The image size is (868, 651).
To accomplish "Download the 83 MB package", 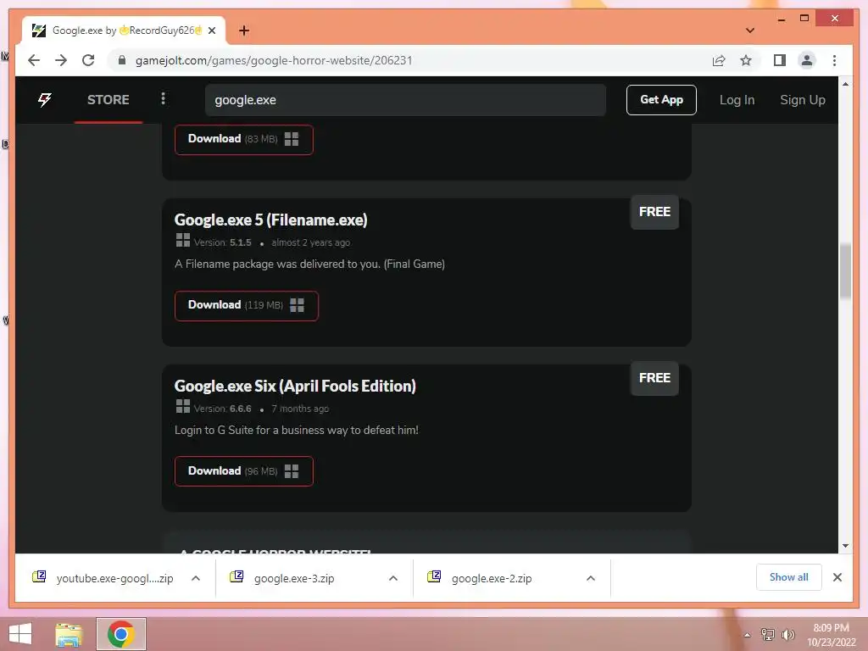I will (243, 139).
